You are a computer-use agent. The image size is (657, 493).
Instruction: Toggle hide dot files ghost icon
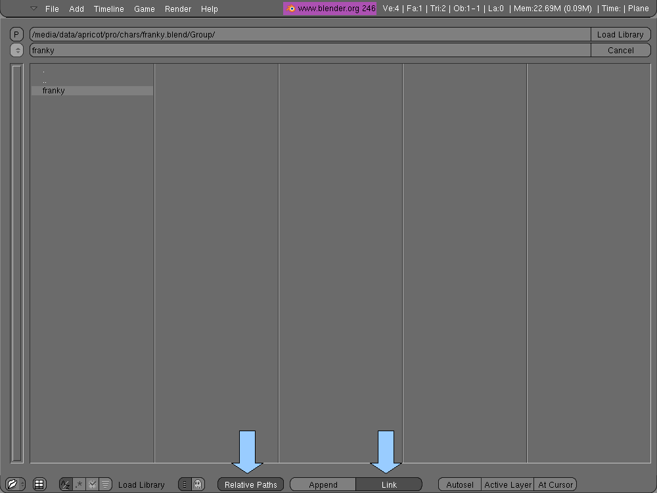coord(198,484)
